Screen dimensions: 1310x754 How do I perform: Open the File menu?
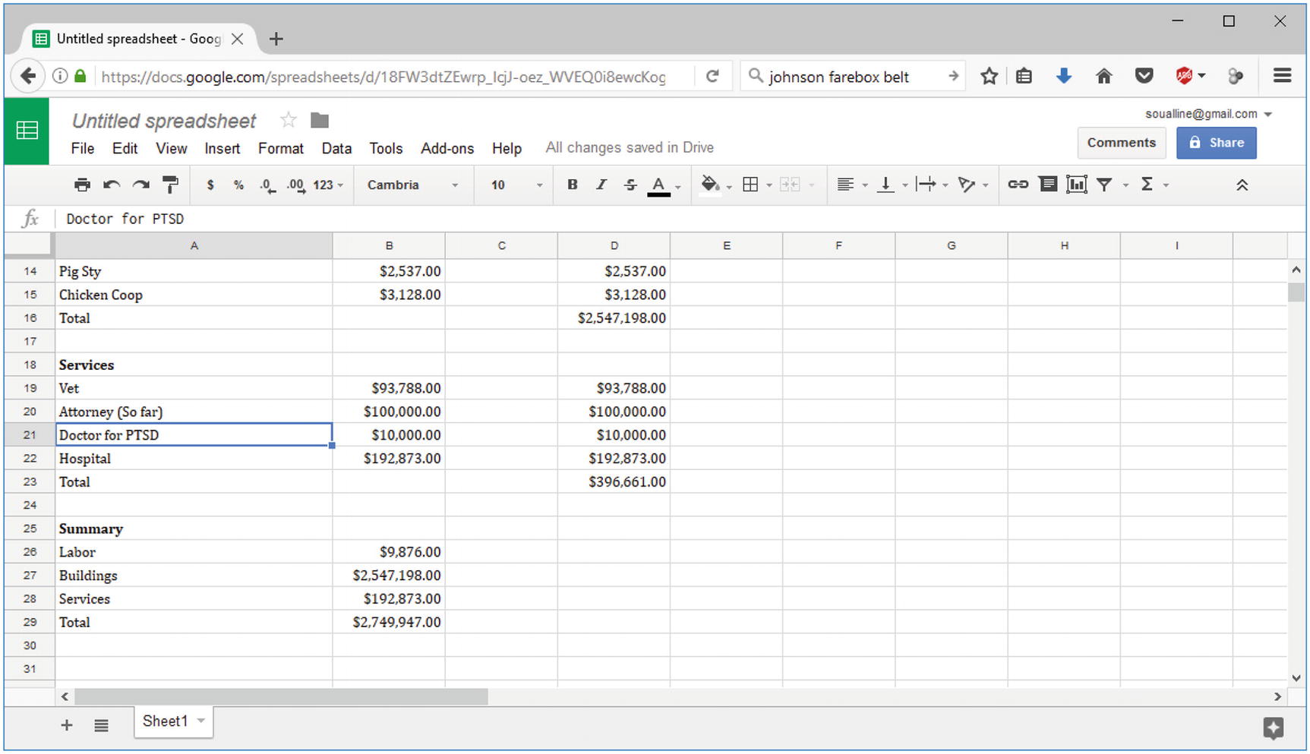[82, 148]
